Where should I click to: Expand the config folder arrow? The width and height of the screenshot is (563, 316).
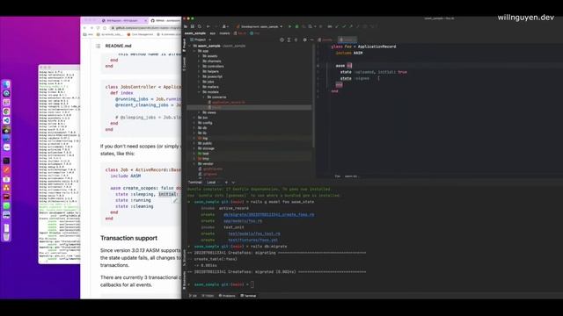pyautogui.click(x=194, y=123)
